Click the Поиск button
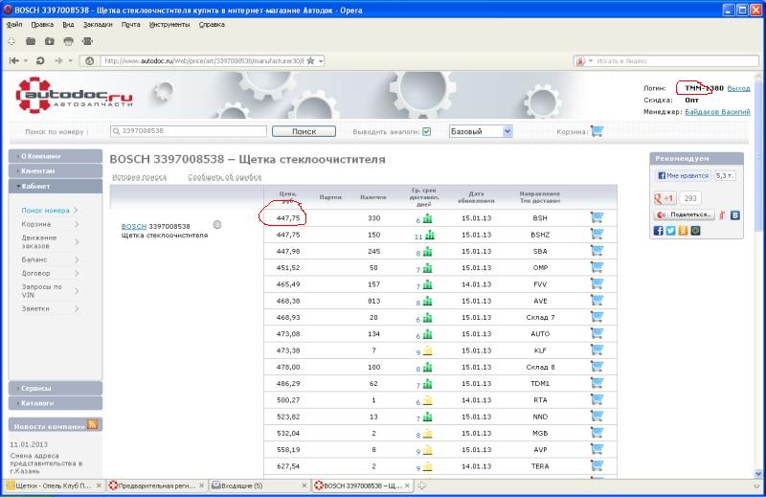 click(x=304, y=131)
